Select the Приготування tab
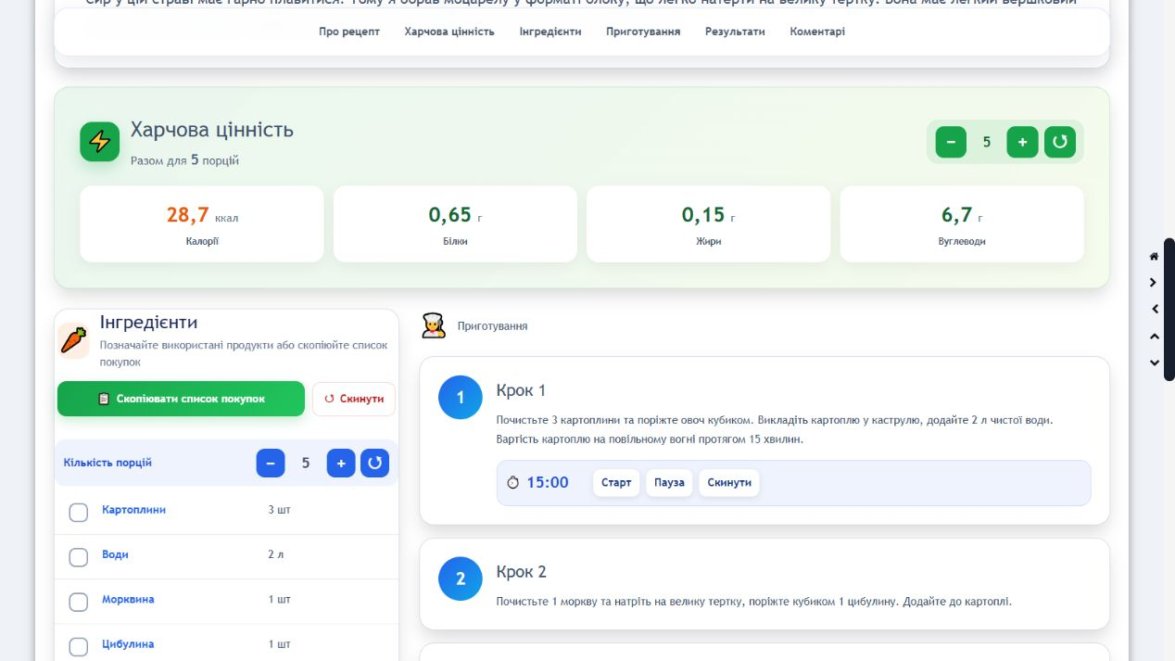The width and height of the screenshot is (1175, 661). pos(643,32)
